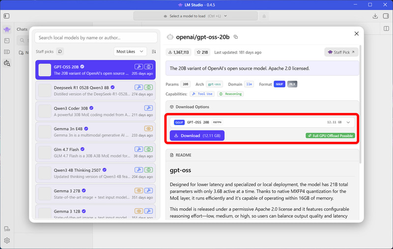
Task: Select Deepseek R1 0528 Qwen3 8B entry
Action: point(95,91)
